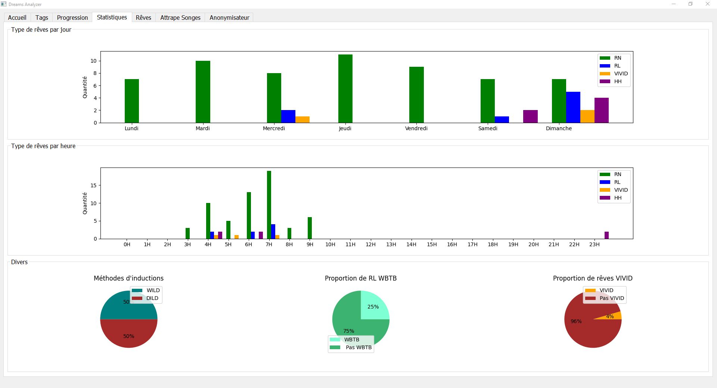
Task: Click the orange VIVID swatch in per-day legend
Action: click(605, 73)
